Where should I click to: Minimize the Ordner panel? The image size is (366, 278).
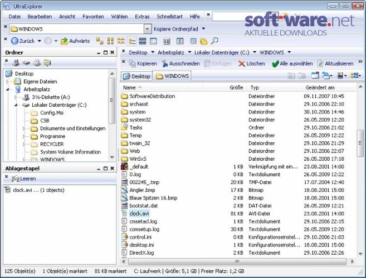[x=99, y=53]
